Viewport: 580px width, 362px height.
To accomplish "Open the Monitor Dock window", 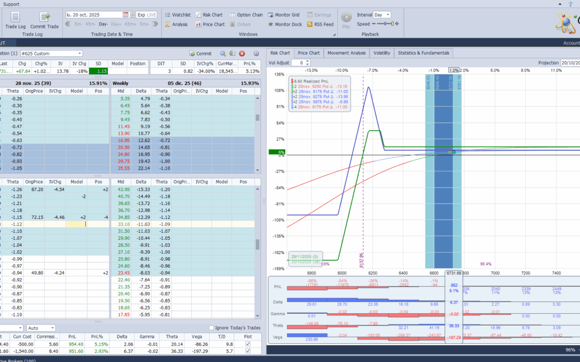I will coord(285,24).
